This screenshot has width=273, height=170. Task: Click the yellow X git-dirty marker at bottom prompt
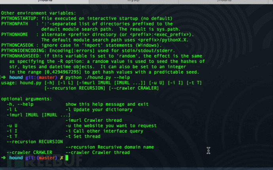(x=61, y=158)
